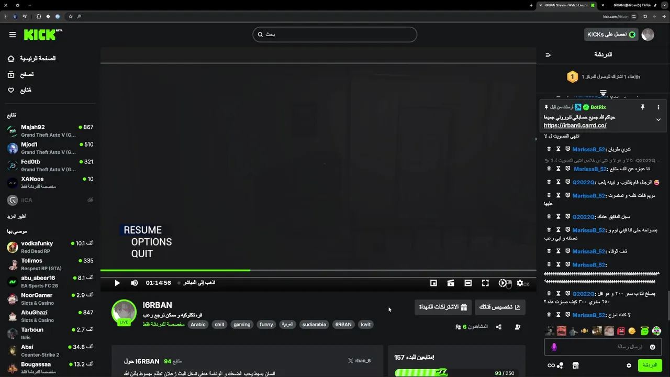The image size is (670, 377).
Task: Open the following heart sidebar item
Action: pyautogui.click(x=19, y=90)
